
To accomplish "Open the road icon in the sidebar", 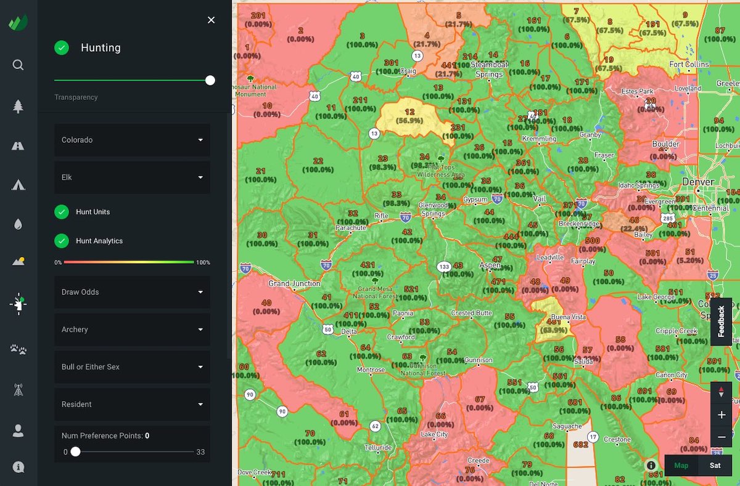I will tap(18, 146).
